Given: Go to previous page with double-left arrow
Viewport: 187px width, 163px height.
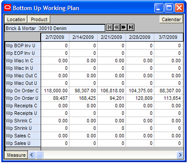Looking at the screenshot, I should pyautogui.click(x=117, y=27).
